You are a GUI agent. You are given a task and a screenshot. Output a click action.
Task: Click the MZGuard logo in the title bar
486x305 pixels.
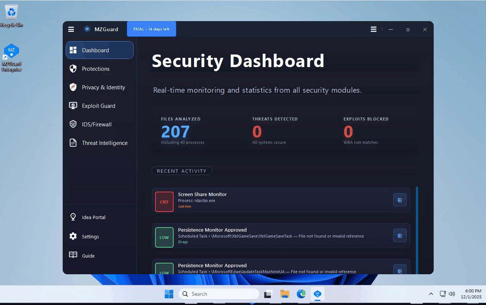tap(87, 29)
